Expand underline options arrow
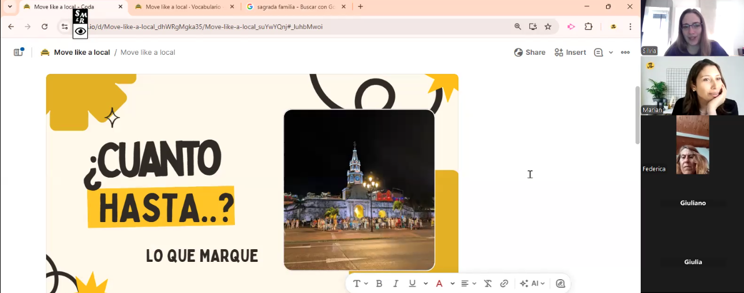744x293 pixels. coord(425,283)
